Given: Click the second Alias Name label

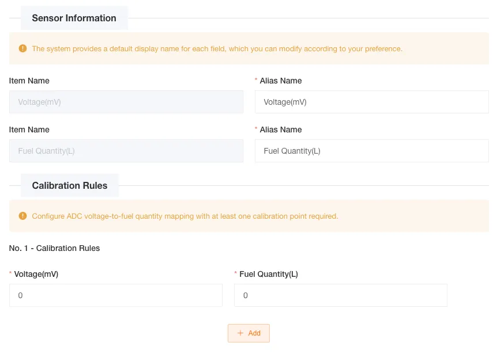Looking at the screenshot, I should point(280,130).
